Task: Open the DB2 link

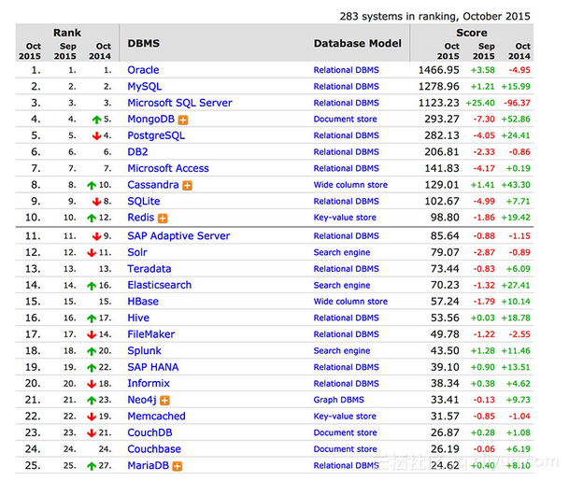Action: point(137,152)
